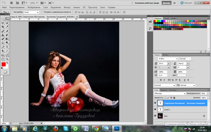Select the Eraser tool
Screen dimensions: 211x132
click(3, 39)
